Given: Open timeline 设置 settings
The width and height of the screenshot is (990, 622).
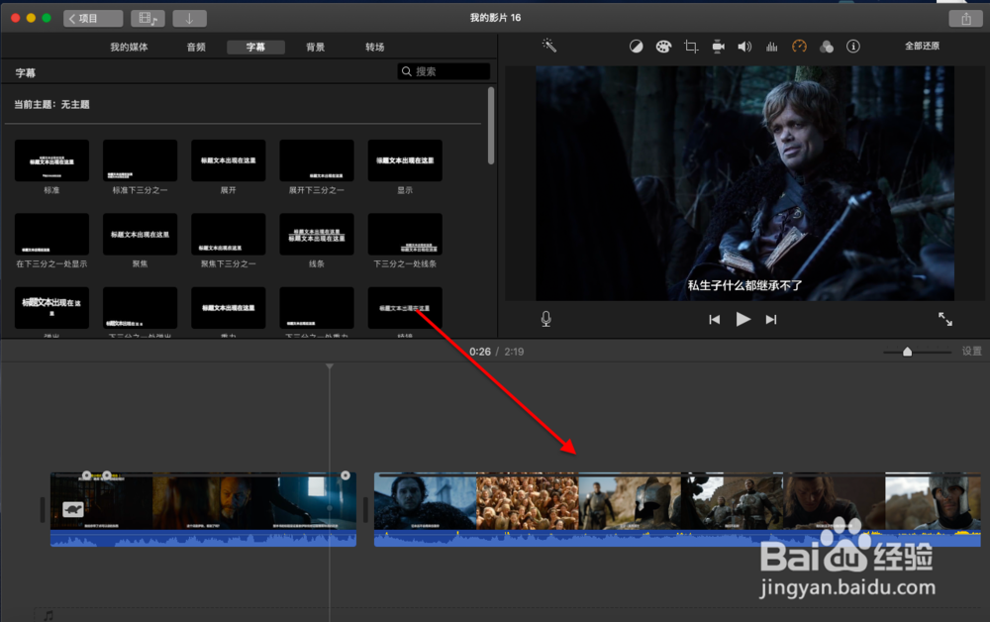Looking at the screenshot, I should (x=972, y=351).
